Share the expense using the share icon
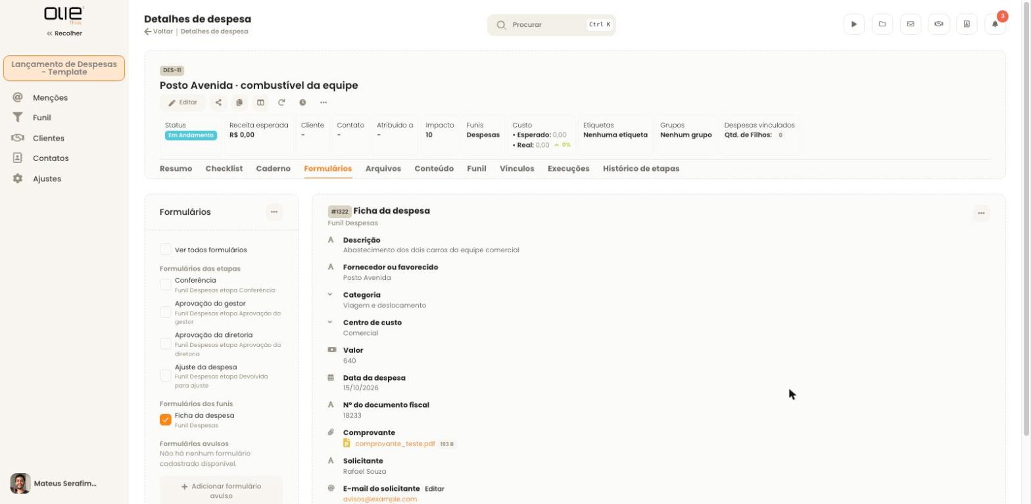1031x504 pixels. (x=218, y=103)
